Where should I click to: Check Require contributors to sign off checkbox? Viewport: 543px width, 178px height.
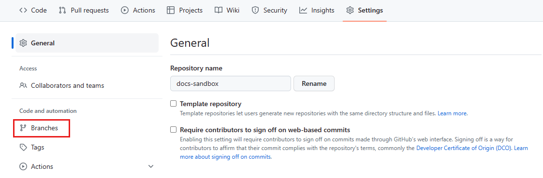(x=174, y=130)
